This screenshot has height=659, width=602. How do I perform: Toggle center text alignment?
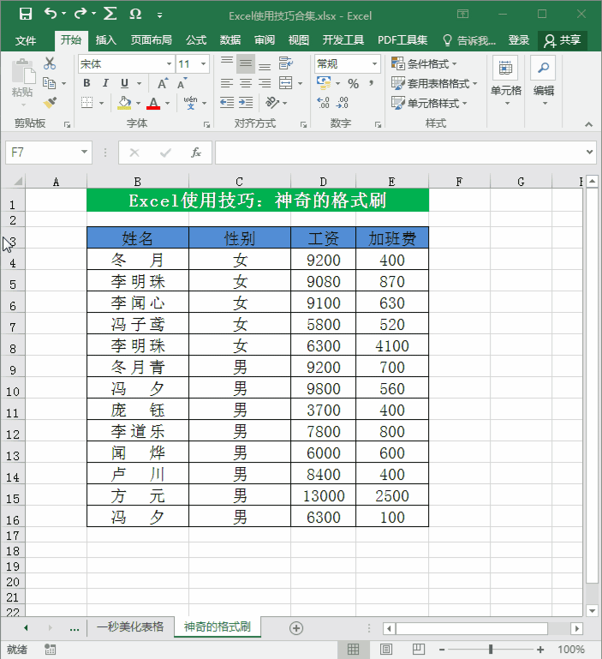click(x=246, y=83)
